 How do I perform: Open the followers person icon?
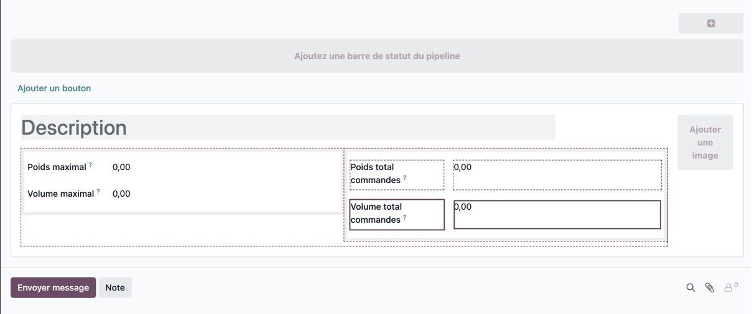tap(728, 287)
